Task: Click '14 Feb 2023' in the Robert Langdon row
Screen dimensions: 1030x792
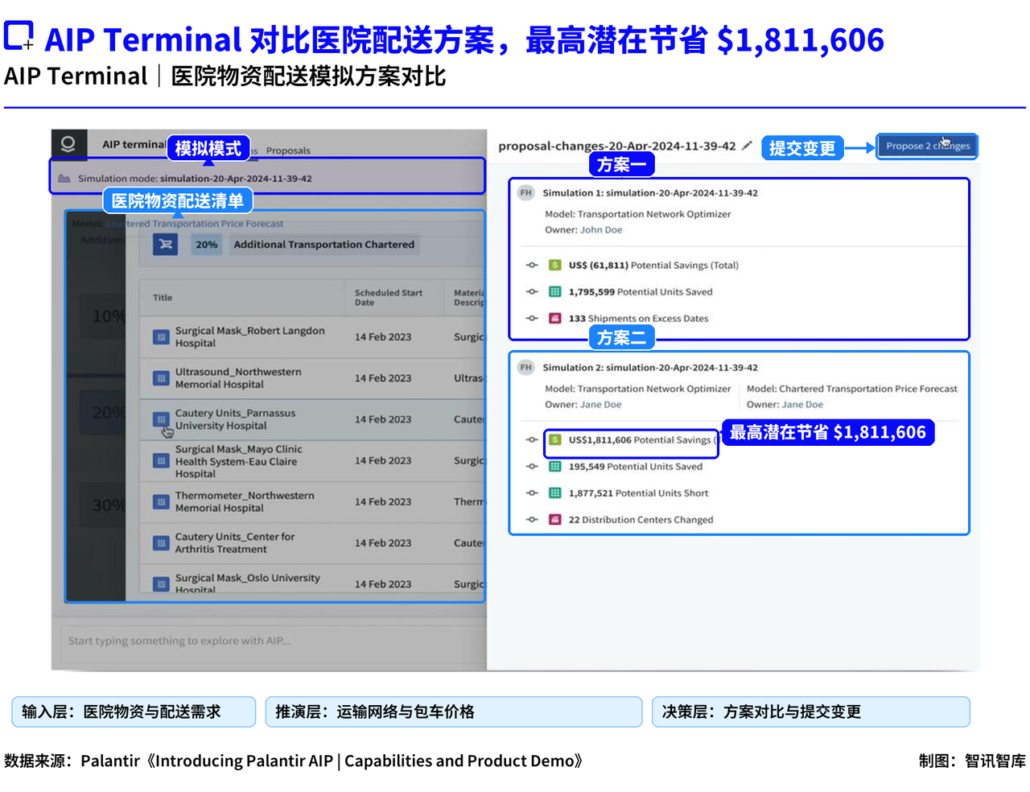Action: tap(383, 336)
